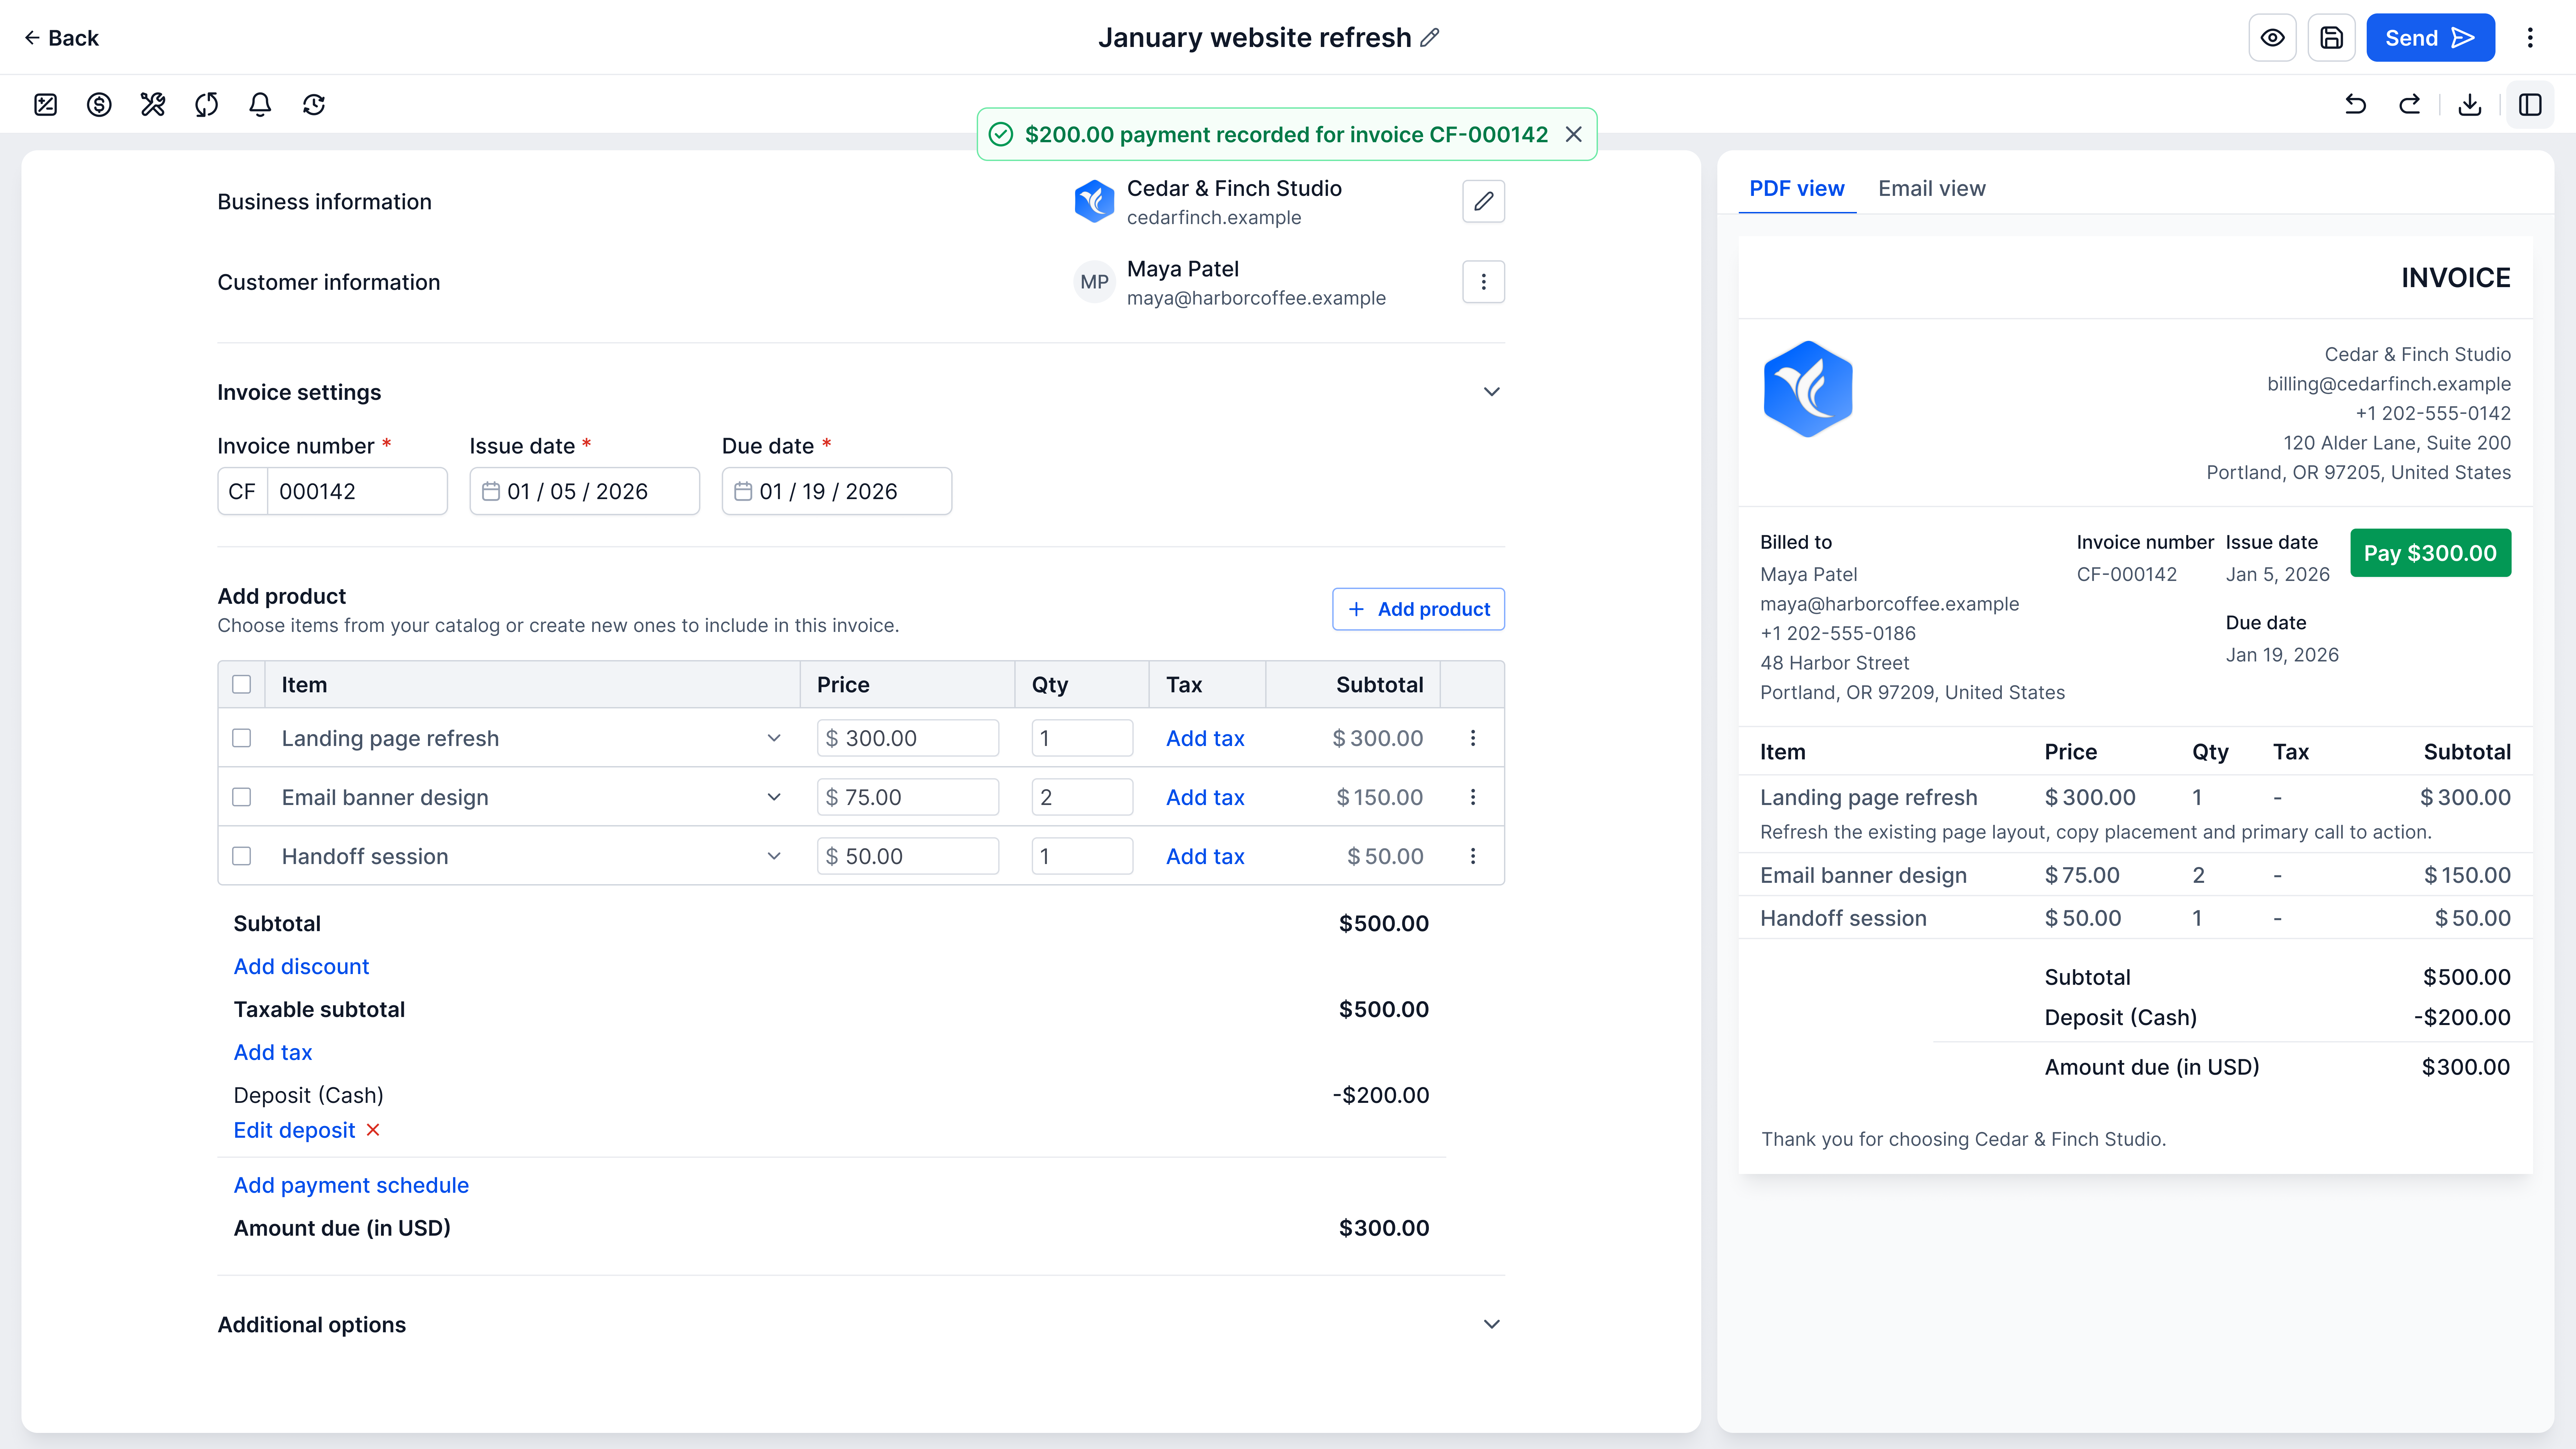
Task: Click the Add product button
Action: 1418,609
